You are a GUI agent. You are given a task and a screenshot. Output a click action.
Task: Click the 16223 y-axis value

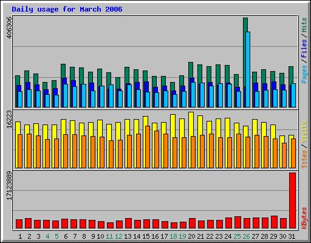tap(9, 120)
